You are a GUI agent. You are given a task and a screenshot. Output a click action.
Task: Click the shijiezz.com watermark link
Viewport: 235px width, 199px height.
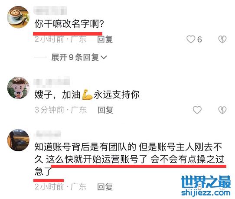click(206, 192)
